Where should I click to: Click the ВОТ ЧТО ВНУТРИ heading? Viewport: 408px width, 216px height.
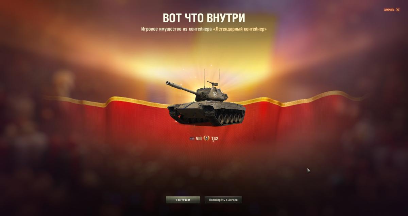click(204, 18)
